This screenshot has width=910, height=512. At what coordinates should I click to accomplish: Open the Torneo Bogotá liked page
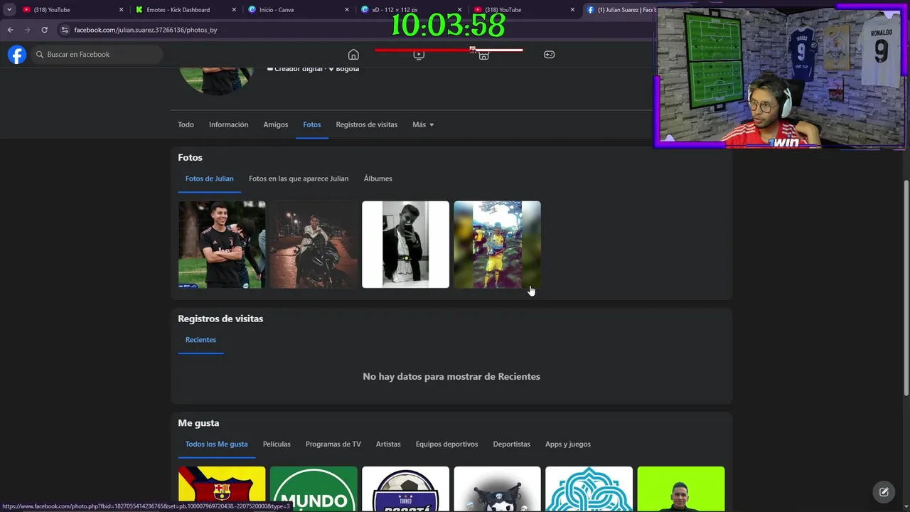(x=405, y=489)
